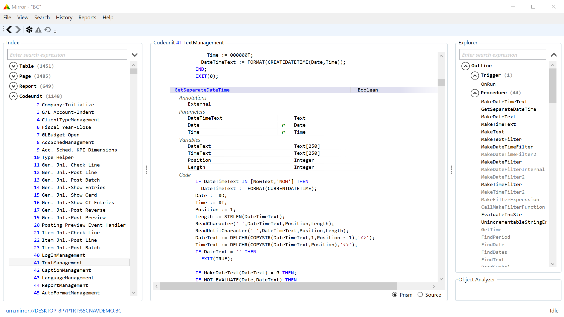Select FindPeriod in Explorer outline
The width and height of the screenshot is (564, 317).
pyautogui.click(x=495, y=237)
